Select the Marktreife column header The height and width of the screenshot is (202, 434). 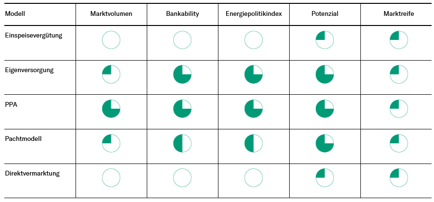[x=399, y=14]
